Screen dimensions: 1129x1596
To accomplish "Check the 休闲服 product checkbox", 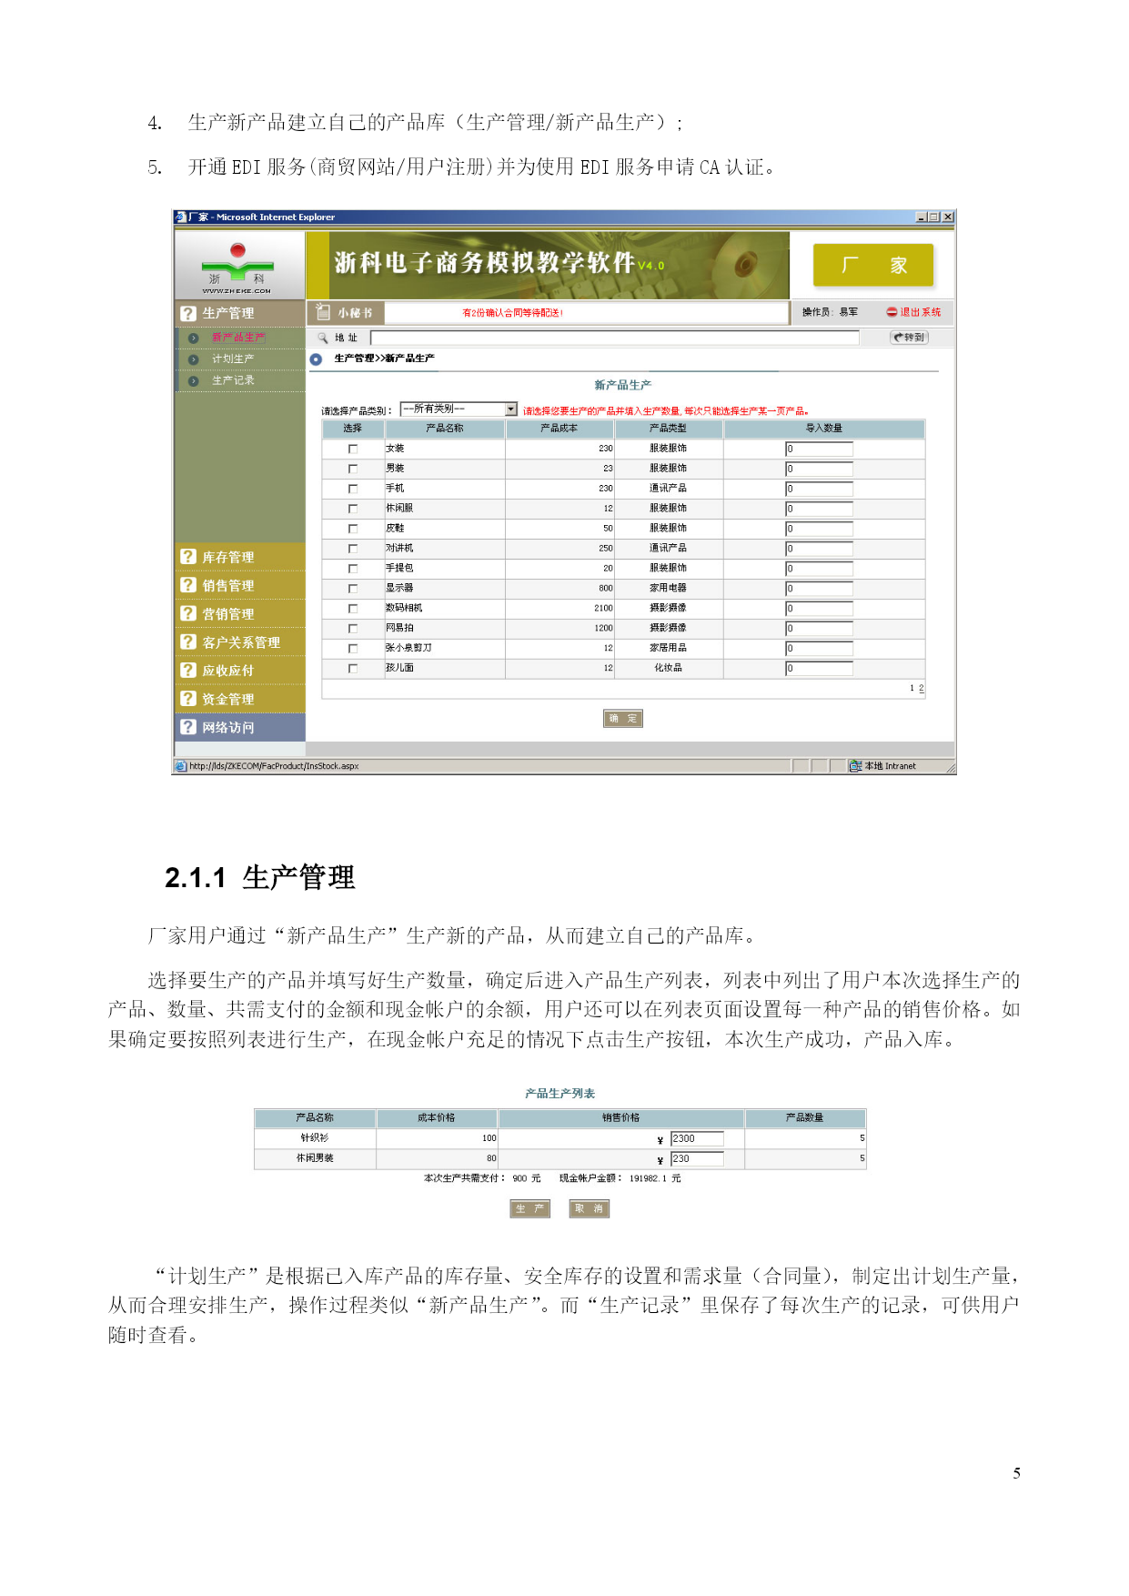I will coord(353,510).
